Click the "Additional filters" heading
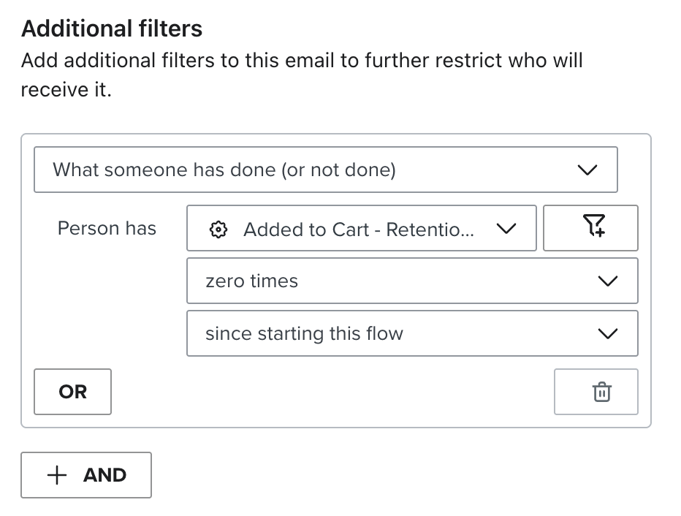 click(110, 29)
